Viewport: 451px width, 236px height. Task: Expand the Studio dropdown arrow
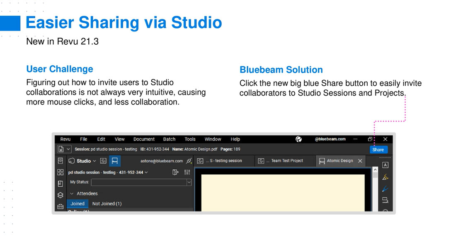pyautogui.click(x=95, y=161)
